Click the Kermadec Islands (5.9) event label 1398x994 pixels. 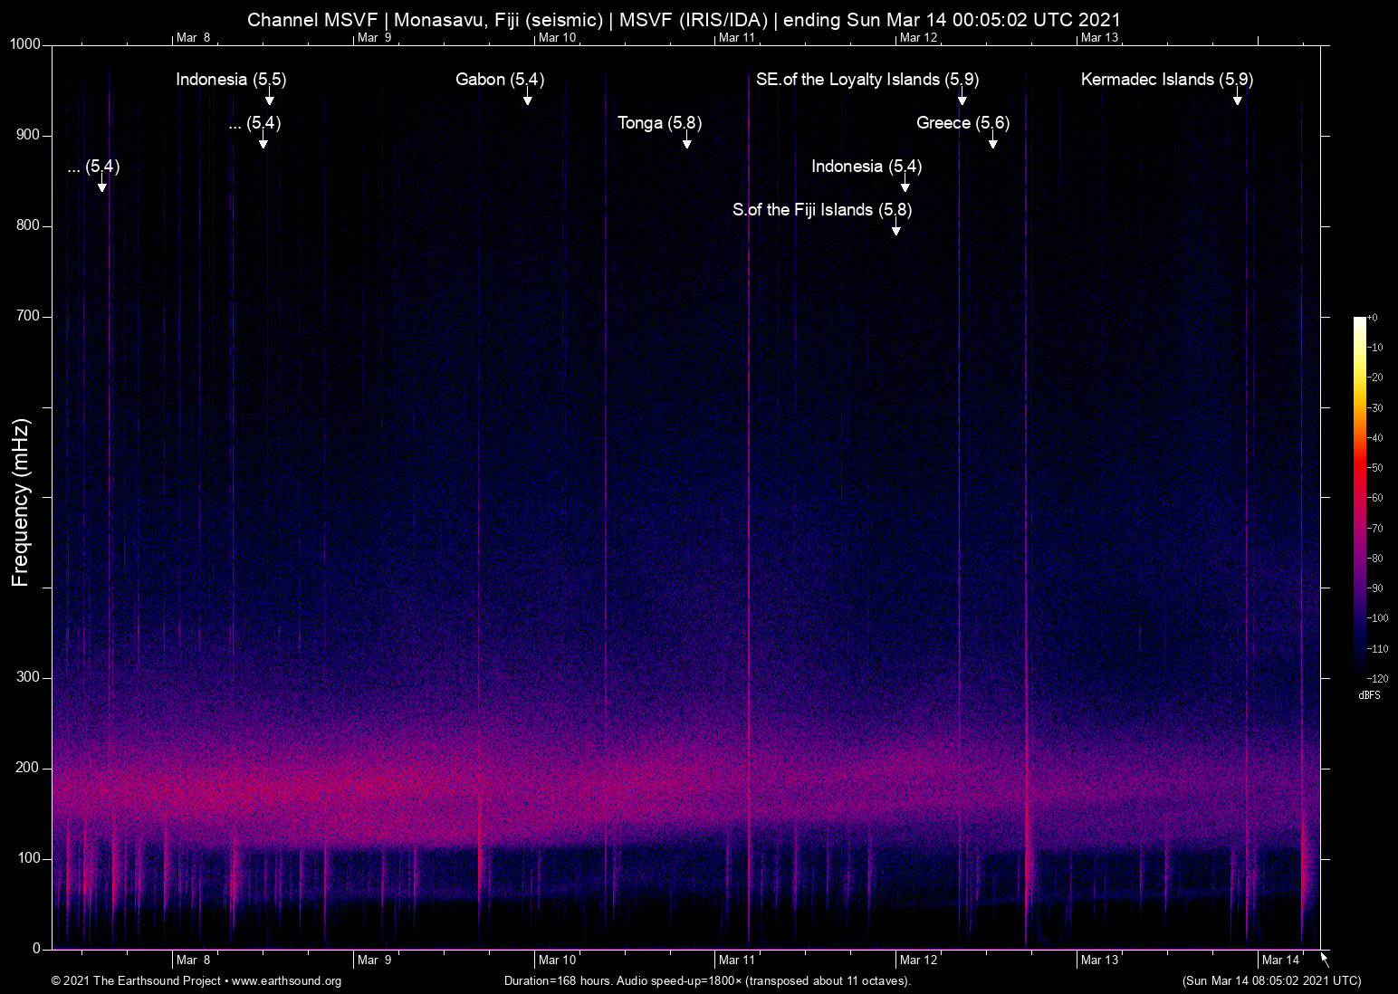tap(1166, 80)
